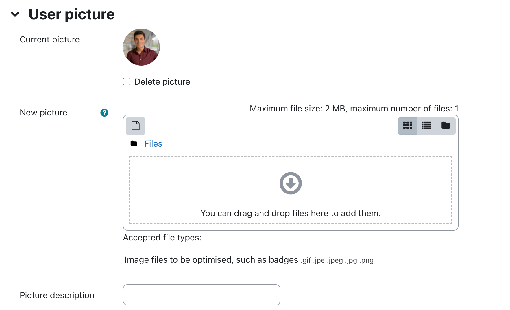Click the Picture description label
This screenshot has height=310, width=510.
pyautogui.click(x=57, y=295)
